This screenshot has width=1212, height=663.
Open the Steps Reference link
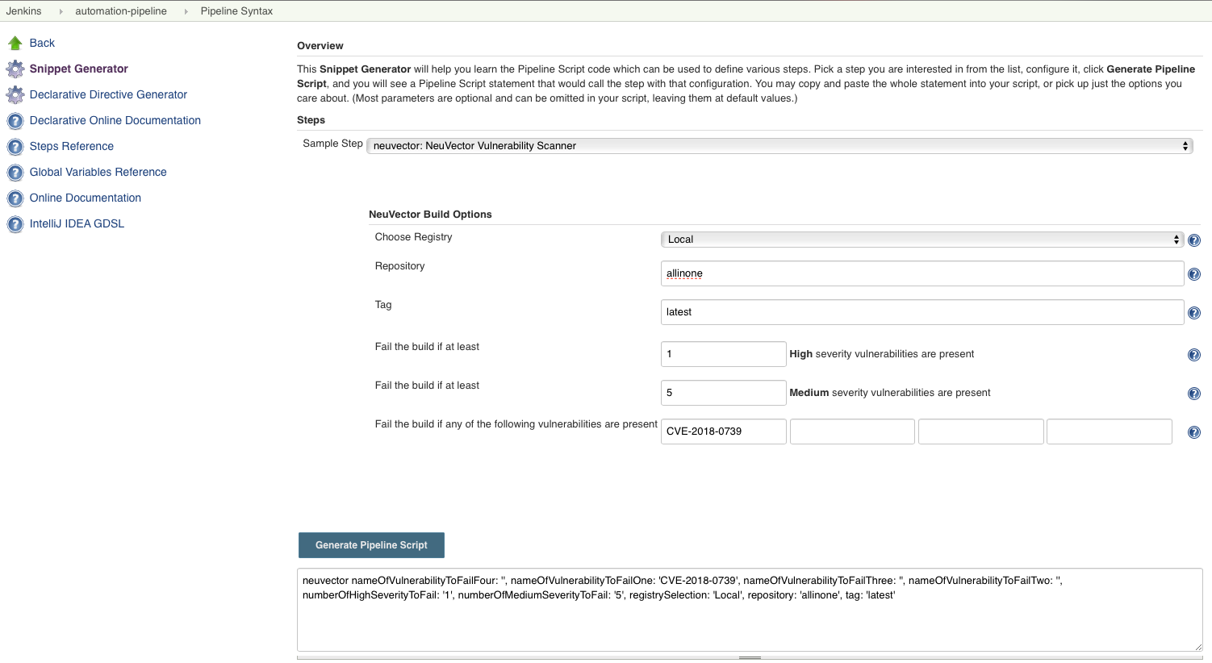71,146
